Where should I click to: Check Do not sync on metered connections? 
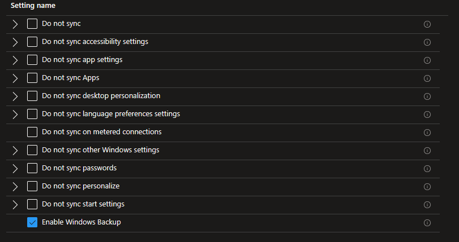click(x=32, y=132)
